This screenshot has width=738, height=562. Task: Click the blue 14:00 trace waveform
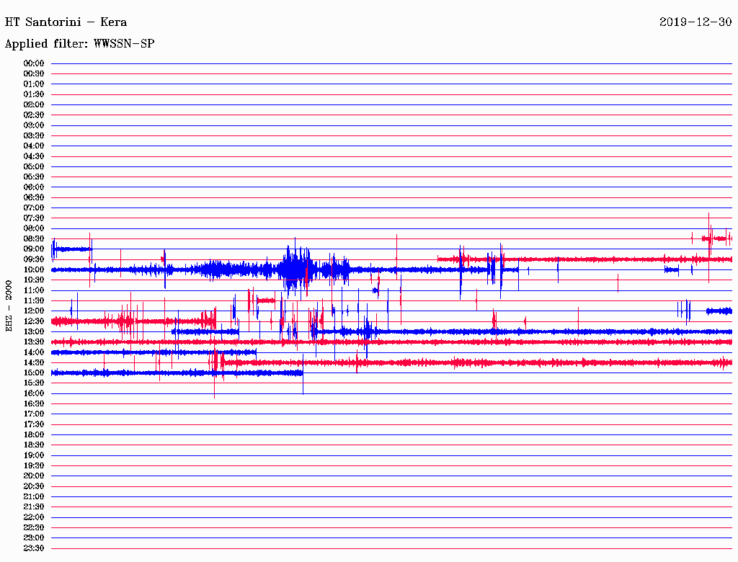[x=154, y=352]
